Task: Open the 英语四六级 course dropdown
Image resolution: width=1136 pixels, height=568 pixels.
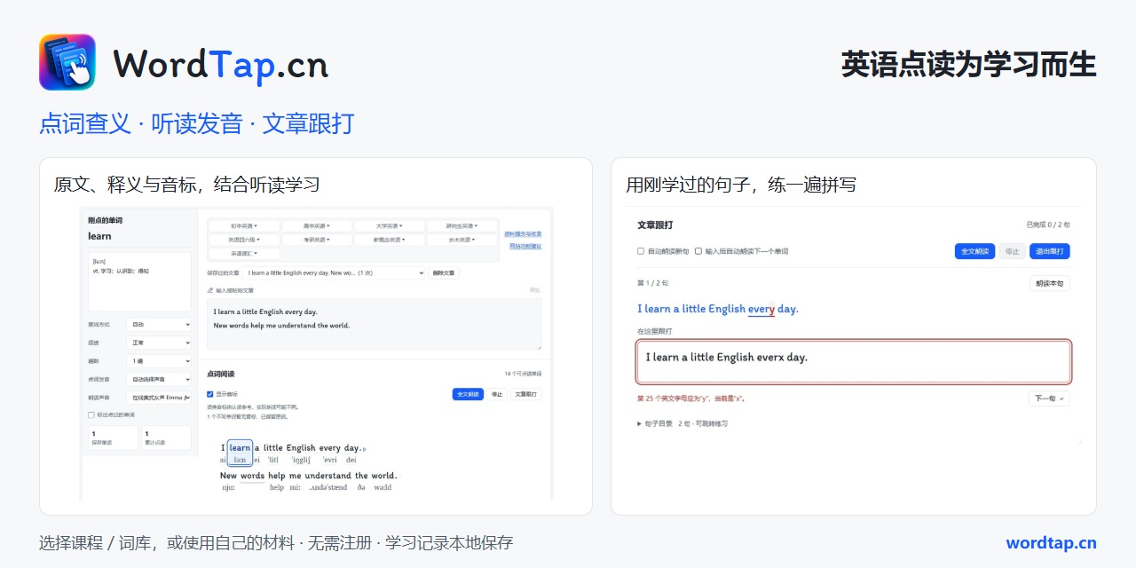Action: 244,240
